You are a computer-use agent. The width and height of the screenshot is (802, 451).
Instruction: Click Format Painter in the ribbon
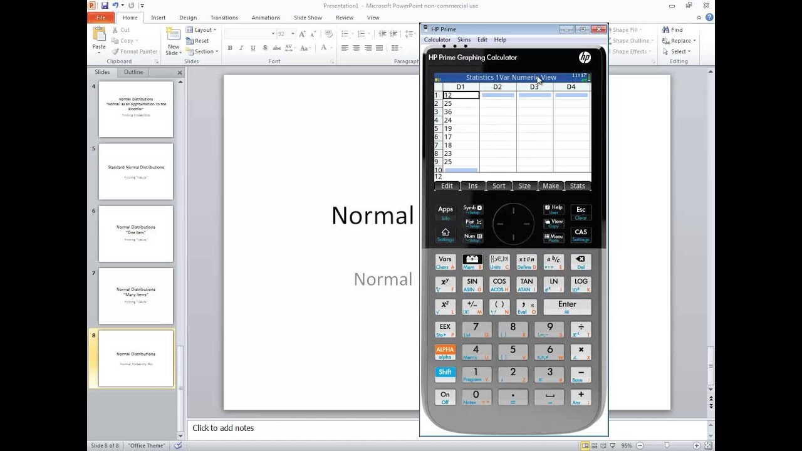point(134,51)
